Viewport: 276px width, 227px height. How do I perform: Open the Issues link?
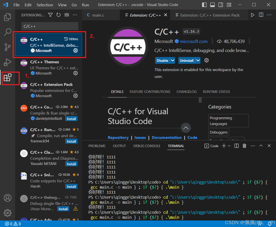pyautogui.click(x=140, y=137)
